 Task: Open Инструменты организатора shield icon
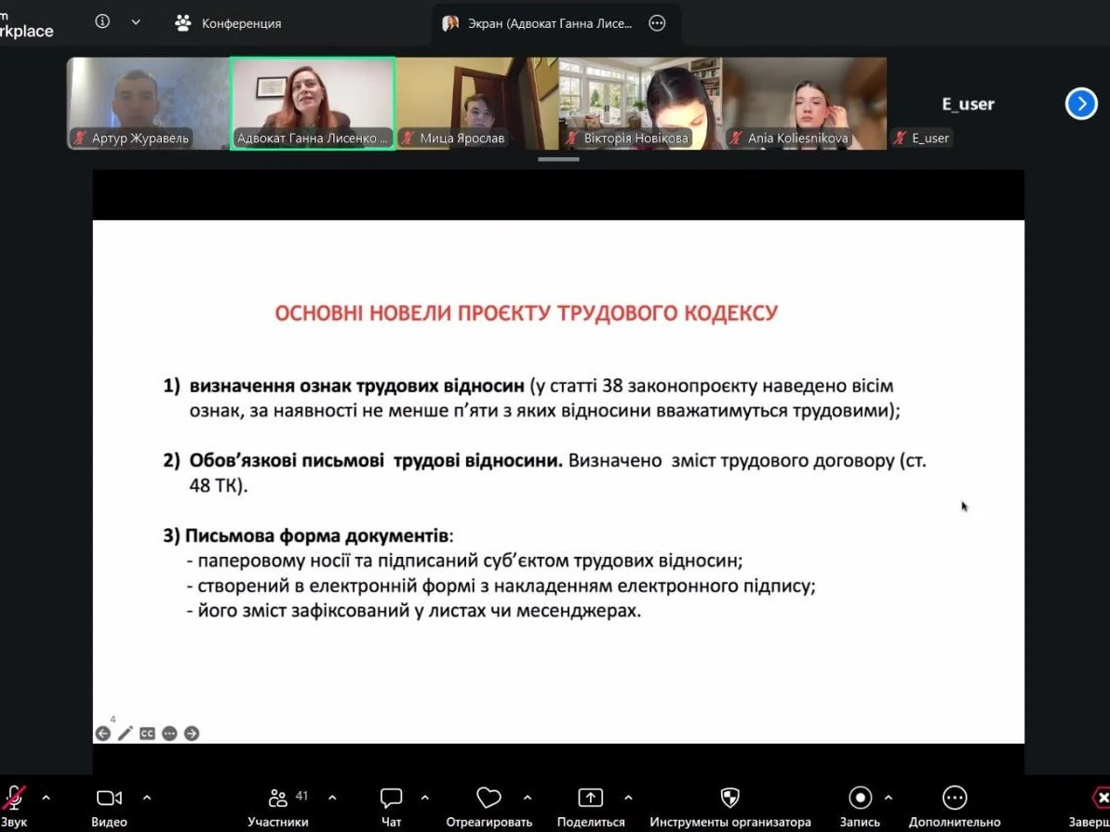click(x=729, y=798)
